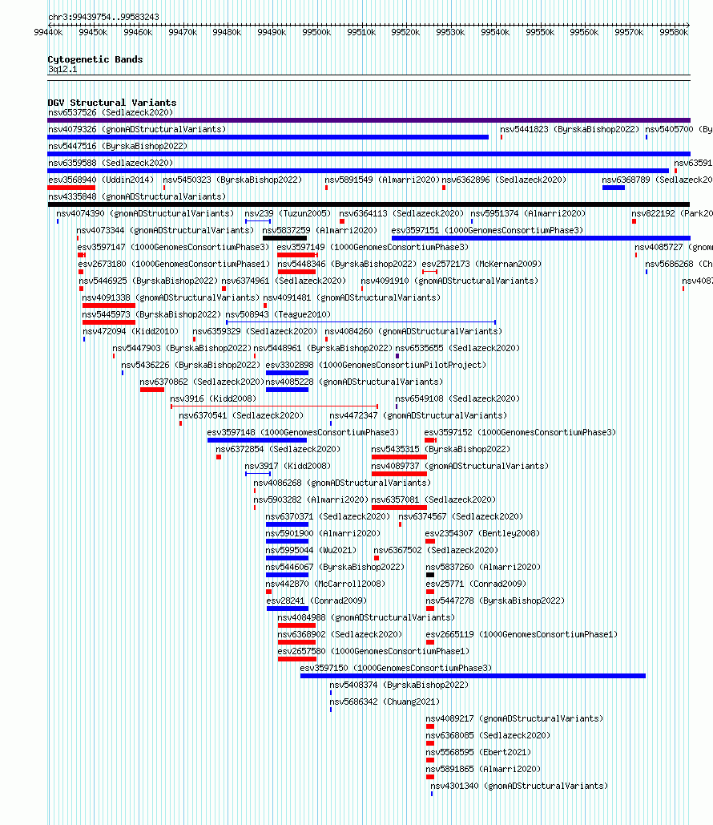Select the nsv5448346 (ByrskaBishop2022) label
This screenshot has width=713, height=825.
(x=347, y=264)
